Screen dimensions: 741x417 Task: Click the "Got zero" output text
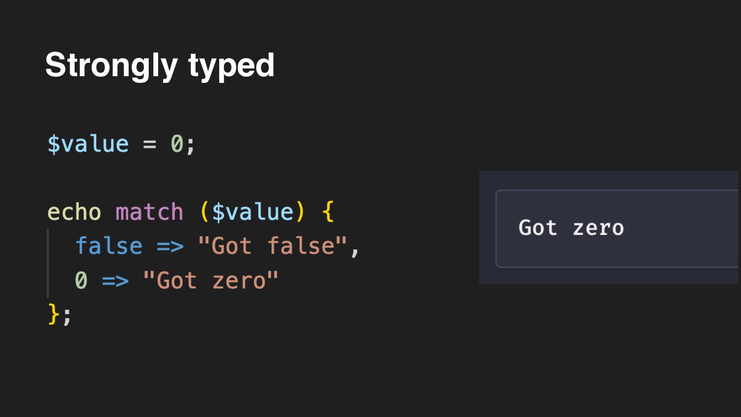(x=571, y=228)
